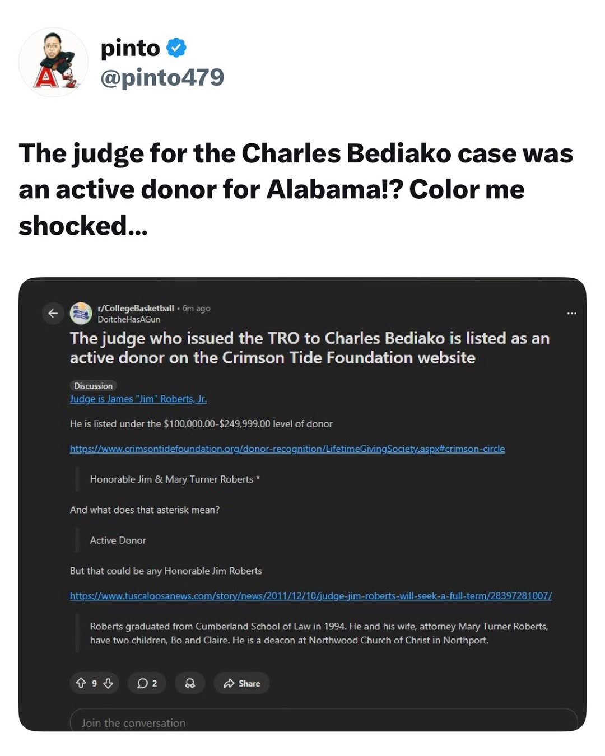The width and height of the screenshot is (605, 756).
Task: Click the pinto display name
Action: (130, 48)
